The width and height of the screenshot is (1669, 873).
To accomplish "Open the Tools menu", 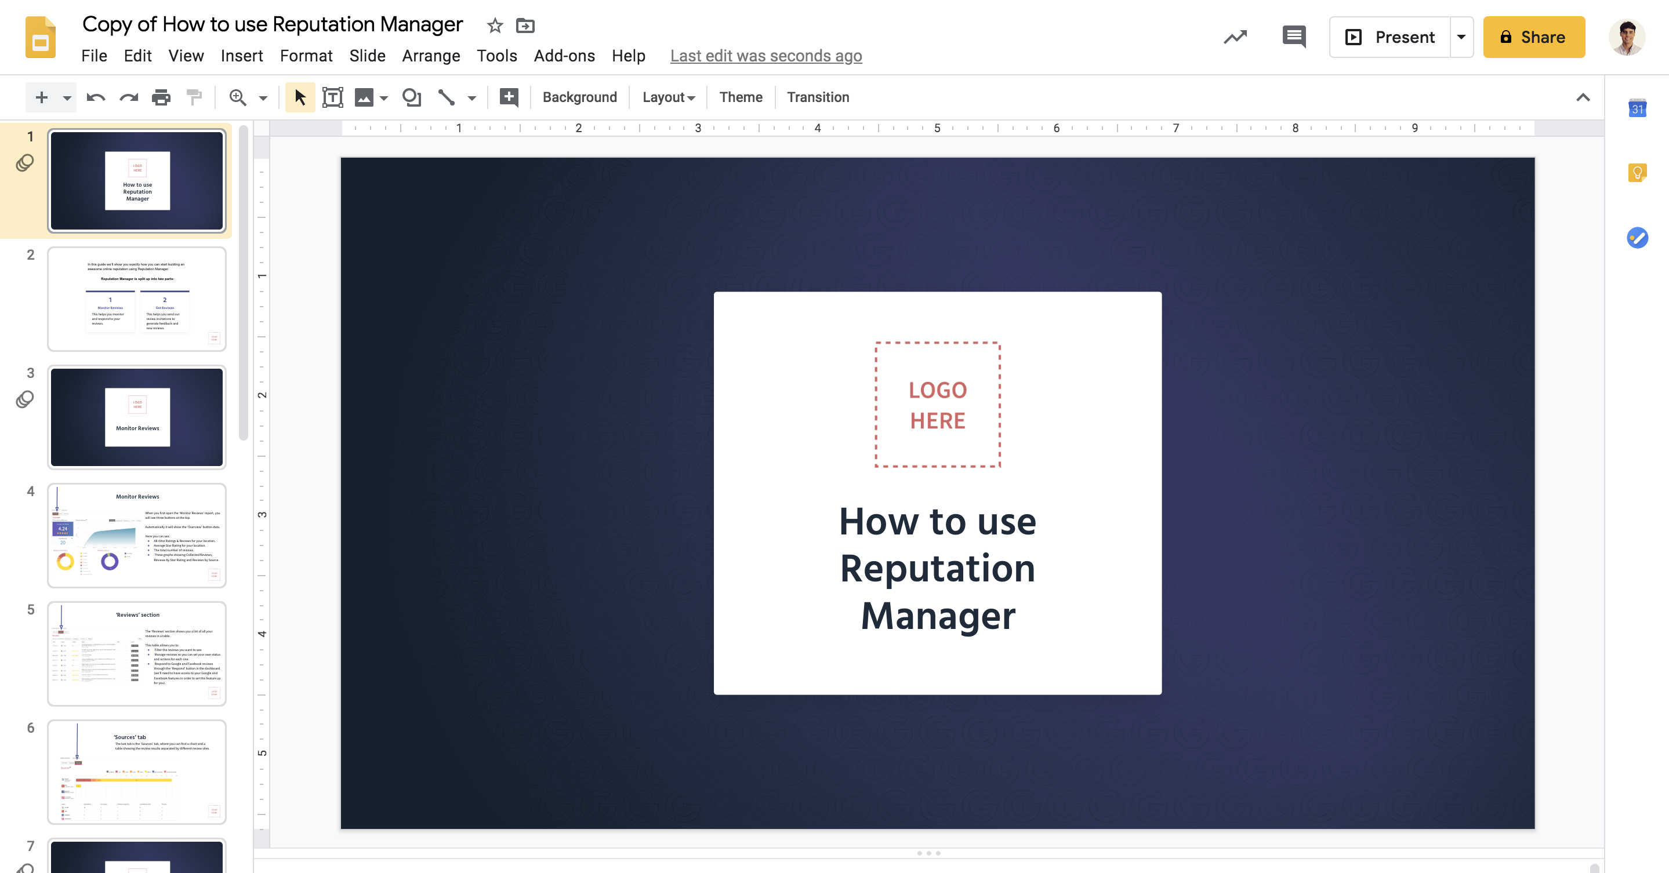I will [497, 56].
